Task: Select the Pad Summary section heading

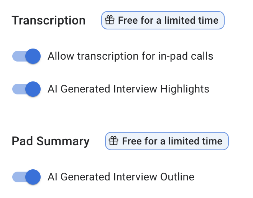Action: [51, 141]
